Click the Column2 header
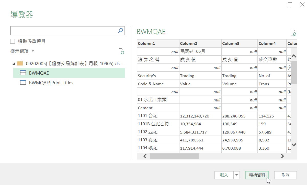Screen dimensions: 307x185 click(x=200, y=44)
